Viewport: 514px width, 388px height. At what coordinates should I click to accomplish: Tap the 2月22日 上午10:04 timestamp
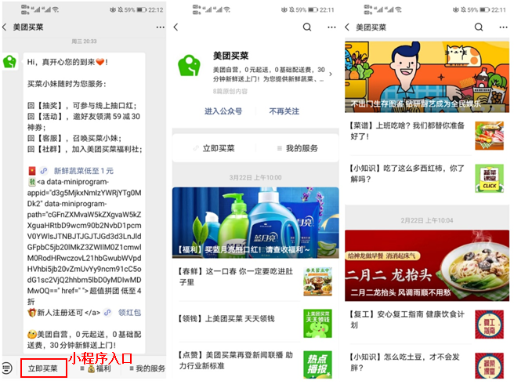[427, 220]
